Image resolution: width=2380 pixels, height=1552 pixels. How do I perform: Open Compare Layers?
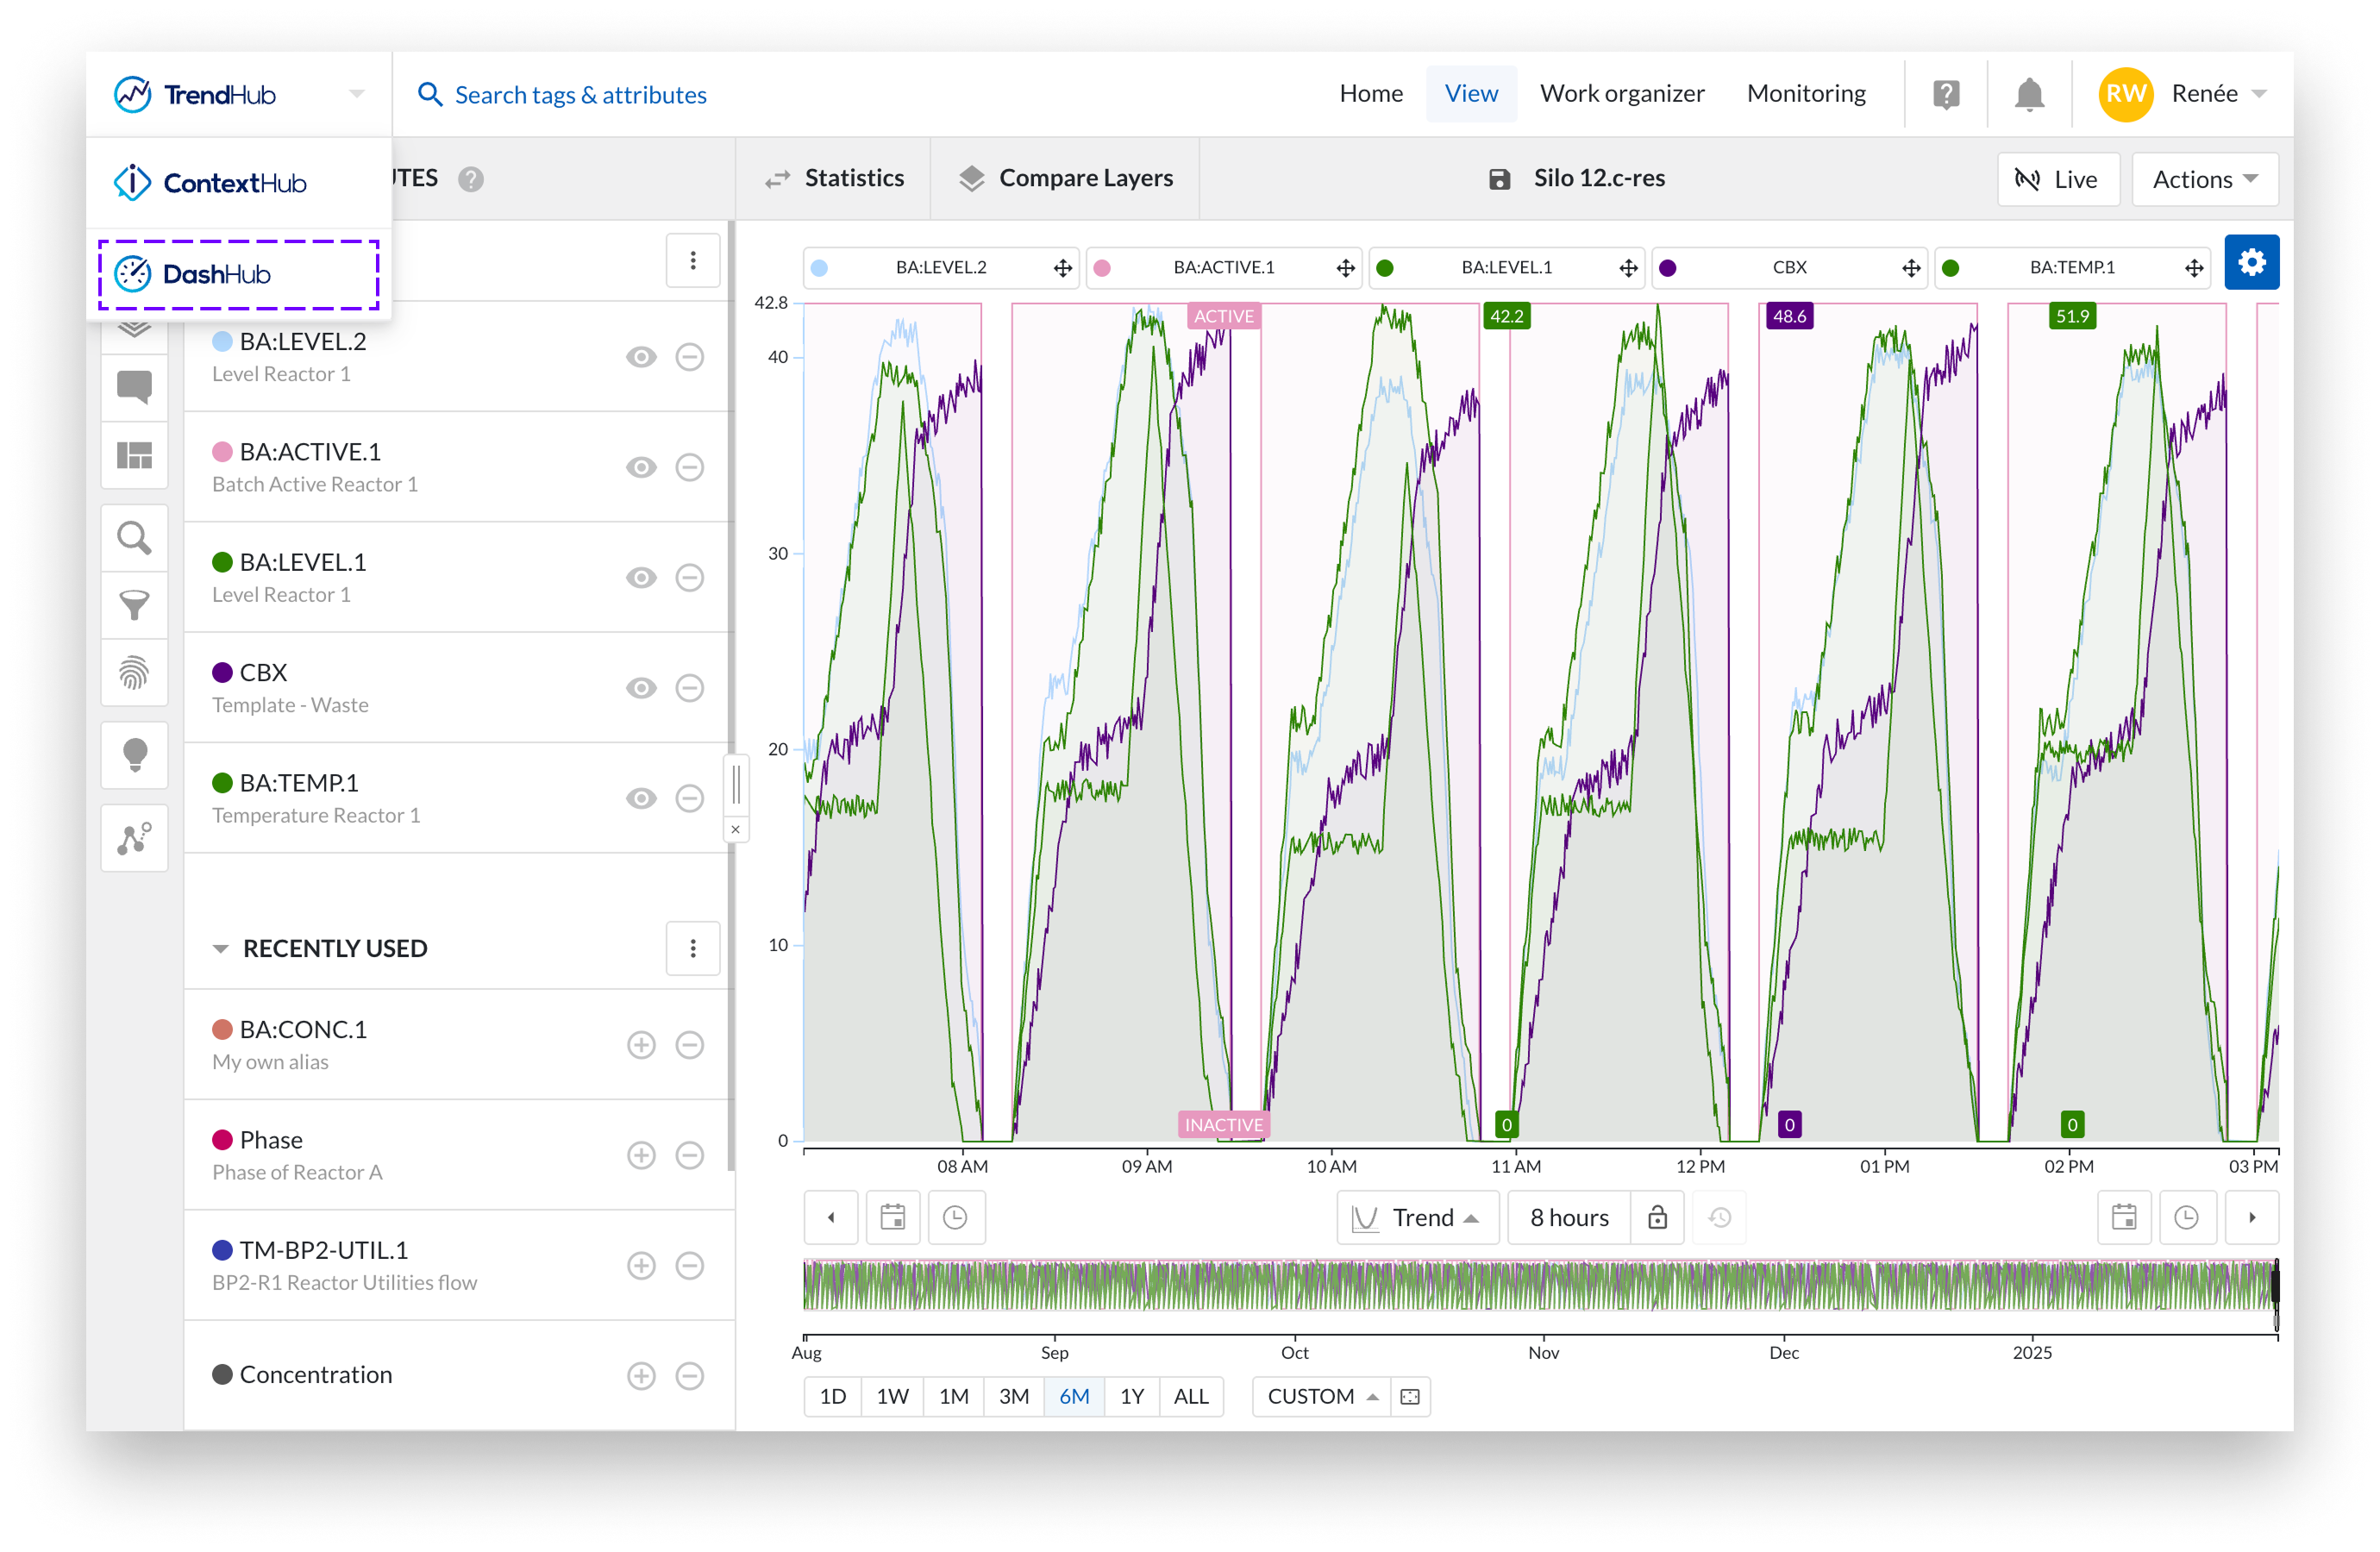(1066, 178)
